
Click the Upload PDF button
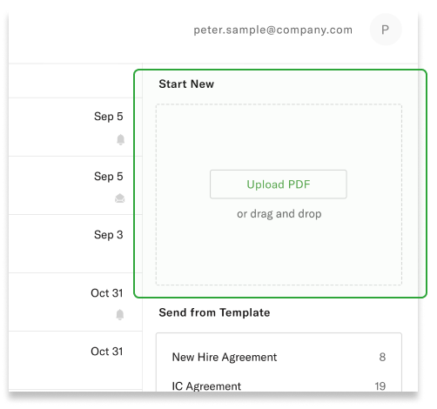[279, 184]
